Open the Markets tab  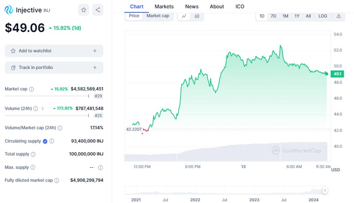coord(164,7)
